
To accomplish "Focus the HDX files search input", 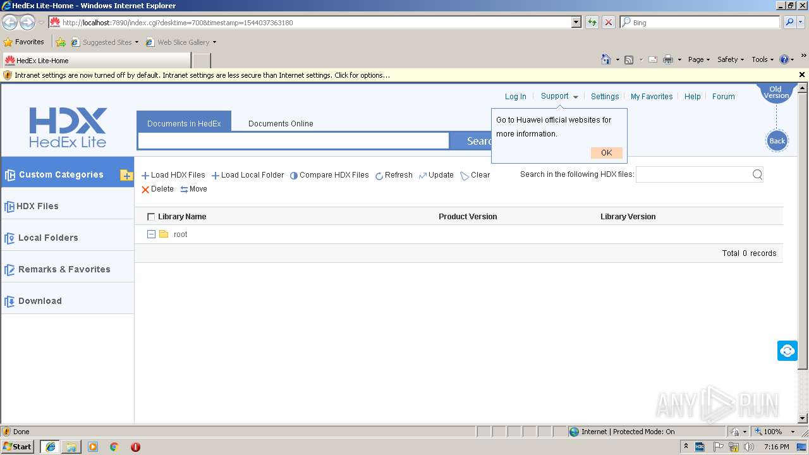I will 693,174.
